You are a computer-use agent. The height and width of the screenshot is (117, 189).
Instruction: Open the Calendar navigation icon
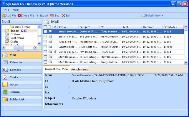click(5, 62)
